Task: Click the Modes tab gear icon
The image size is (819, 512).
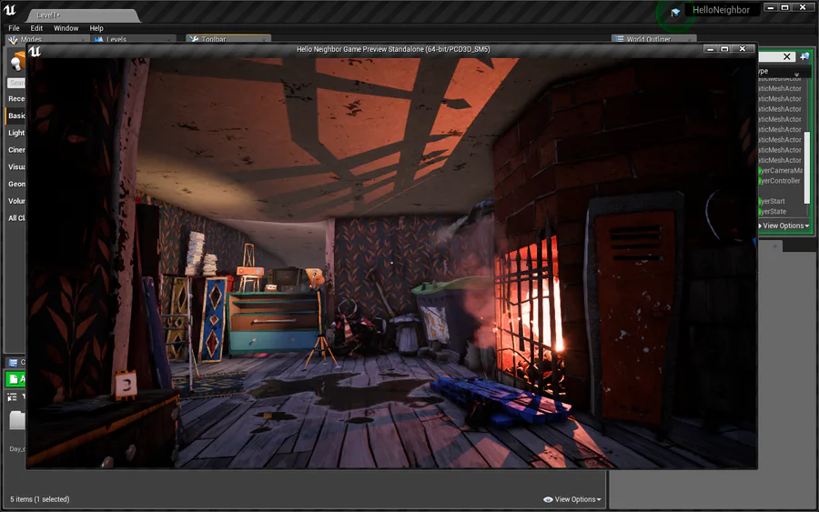Action: [x=13, y=40]
